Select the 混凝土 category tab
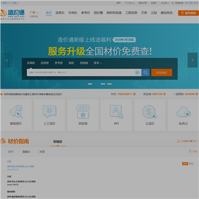 coord(27,152)
